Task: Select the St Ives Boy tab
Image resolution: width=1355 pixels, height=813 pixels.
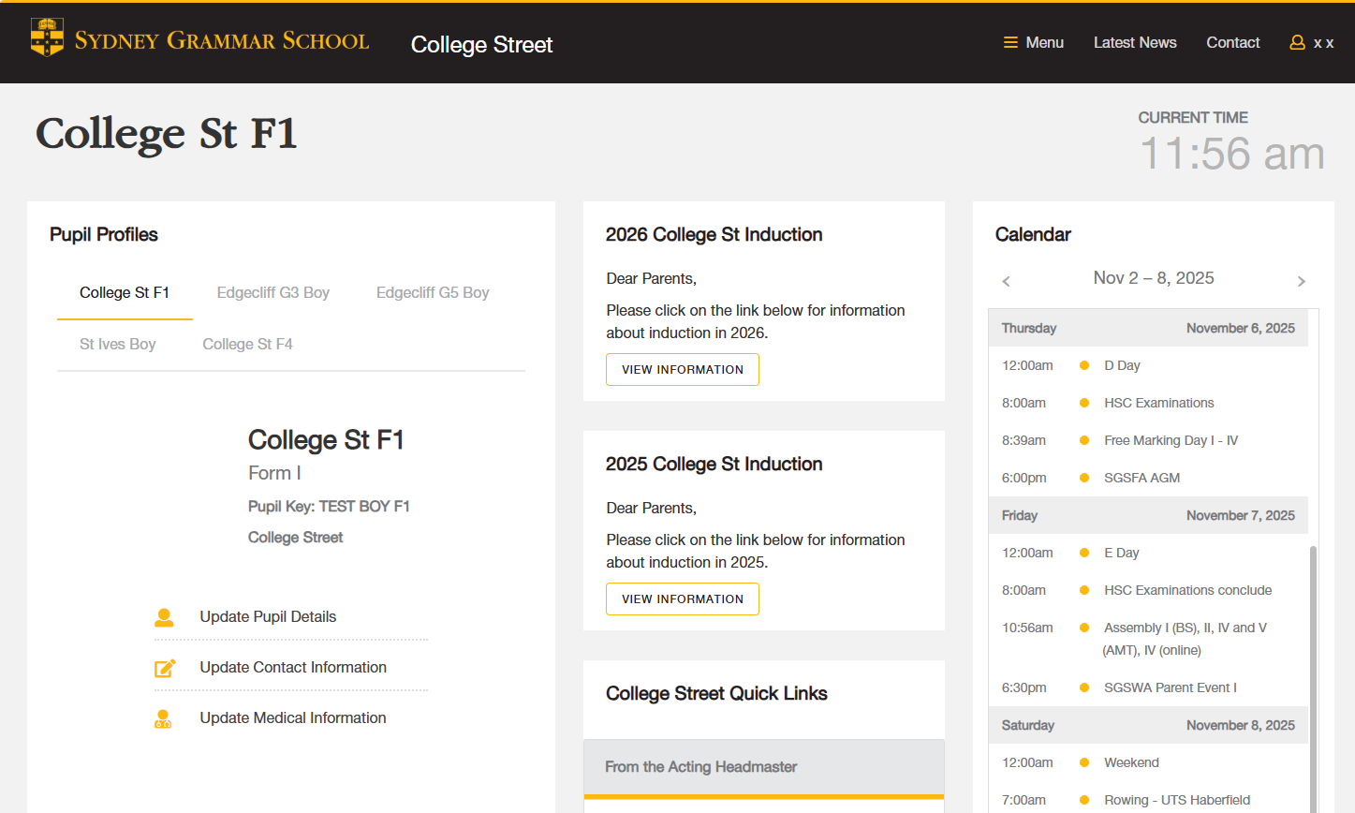Action: [117, 344]
